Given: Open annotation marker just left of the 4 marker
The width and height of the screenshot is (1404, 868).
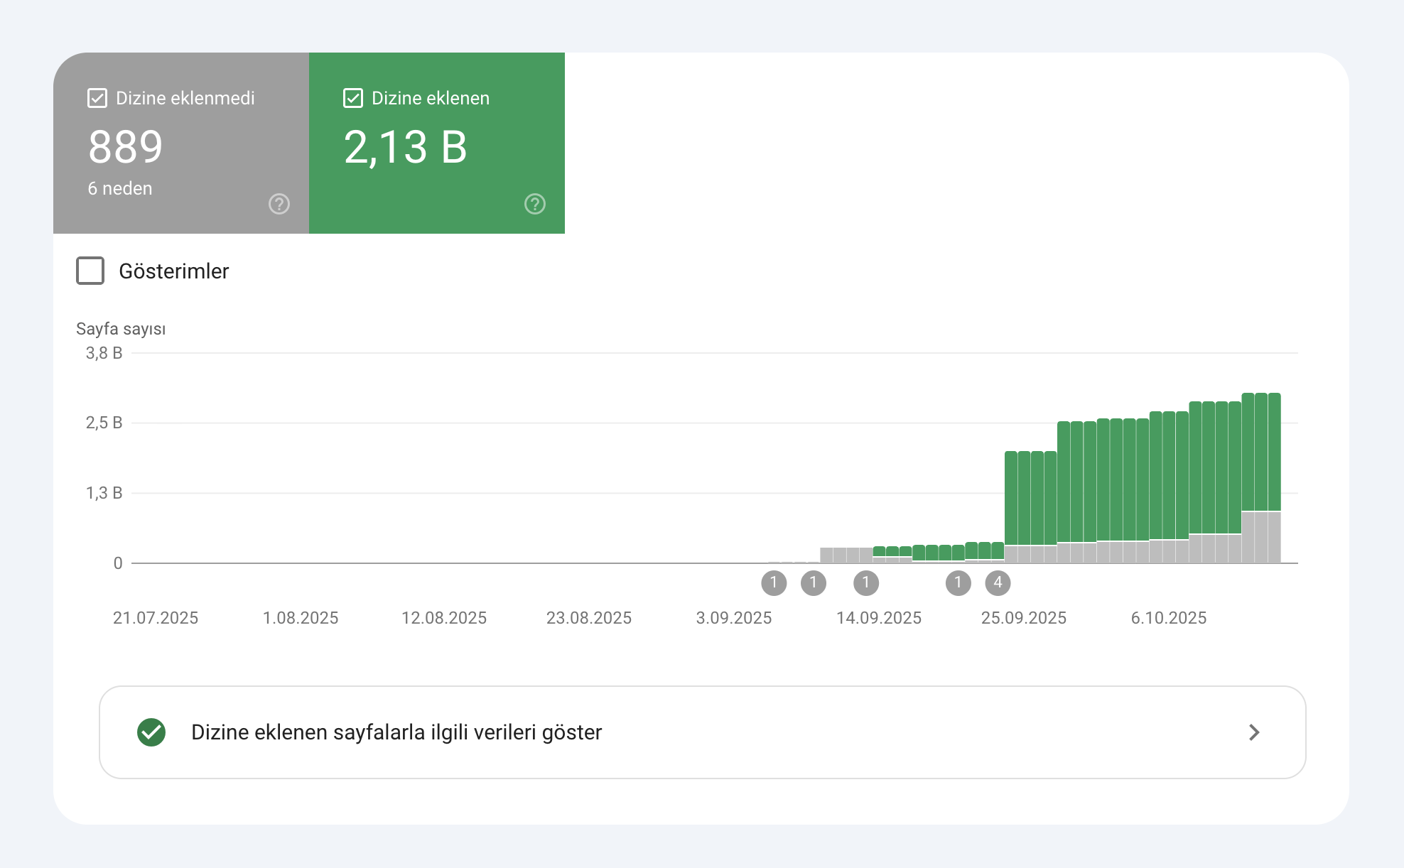Looking at the screenshot, I should (x=958, y=583).
